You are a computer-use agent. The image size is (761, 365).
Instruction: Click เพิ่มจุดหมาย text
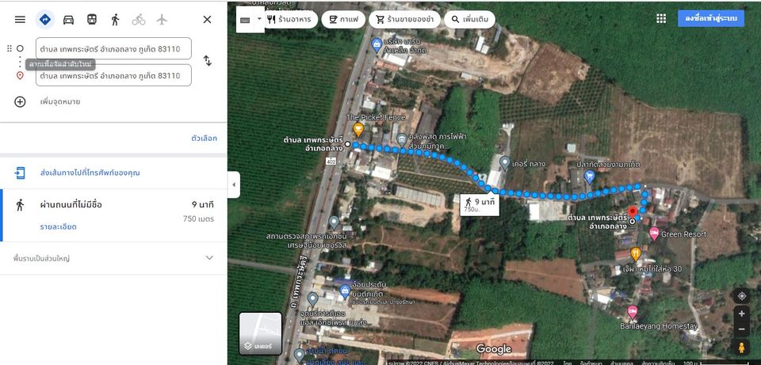tap(60, 102)
